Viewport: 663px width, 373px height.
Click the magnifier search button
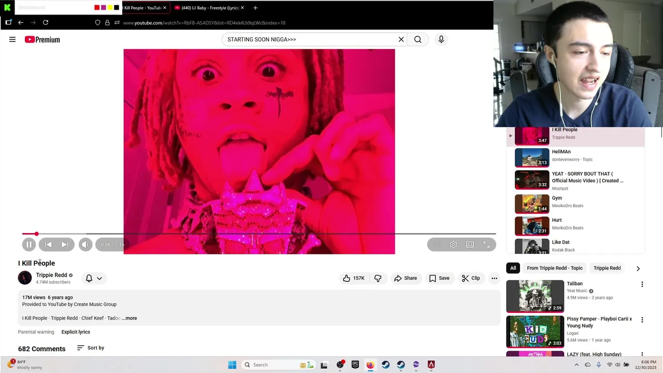click(x=417, y=39)
